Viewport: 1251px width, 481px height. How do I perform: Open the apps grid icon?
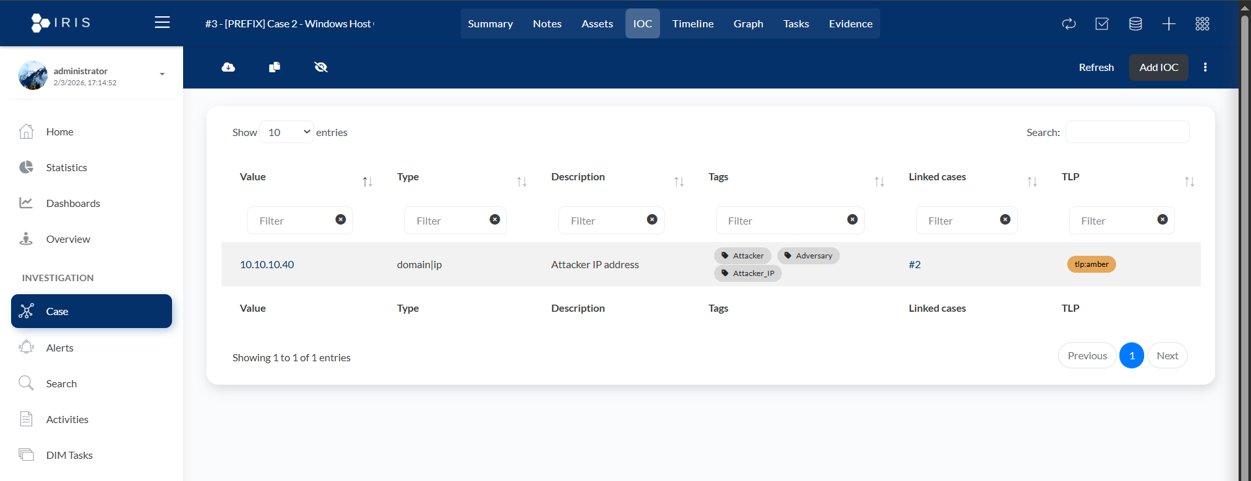pos(1202,24)
